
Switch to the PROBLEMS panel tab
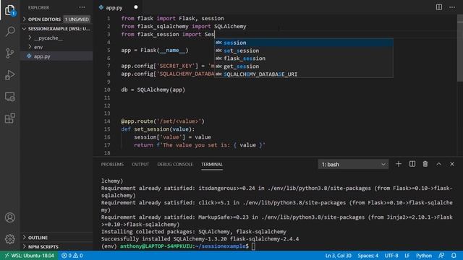(x=112, y=164)
